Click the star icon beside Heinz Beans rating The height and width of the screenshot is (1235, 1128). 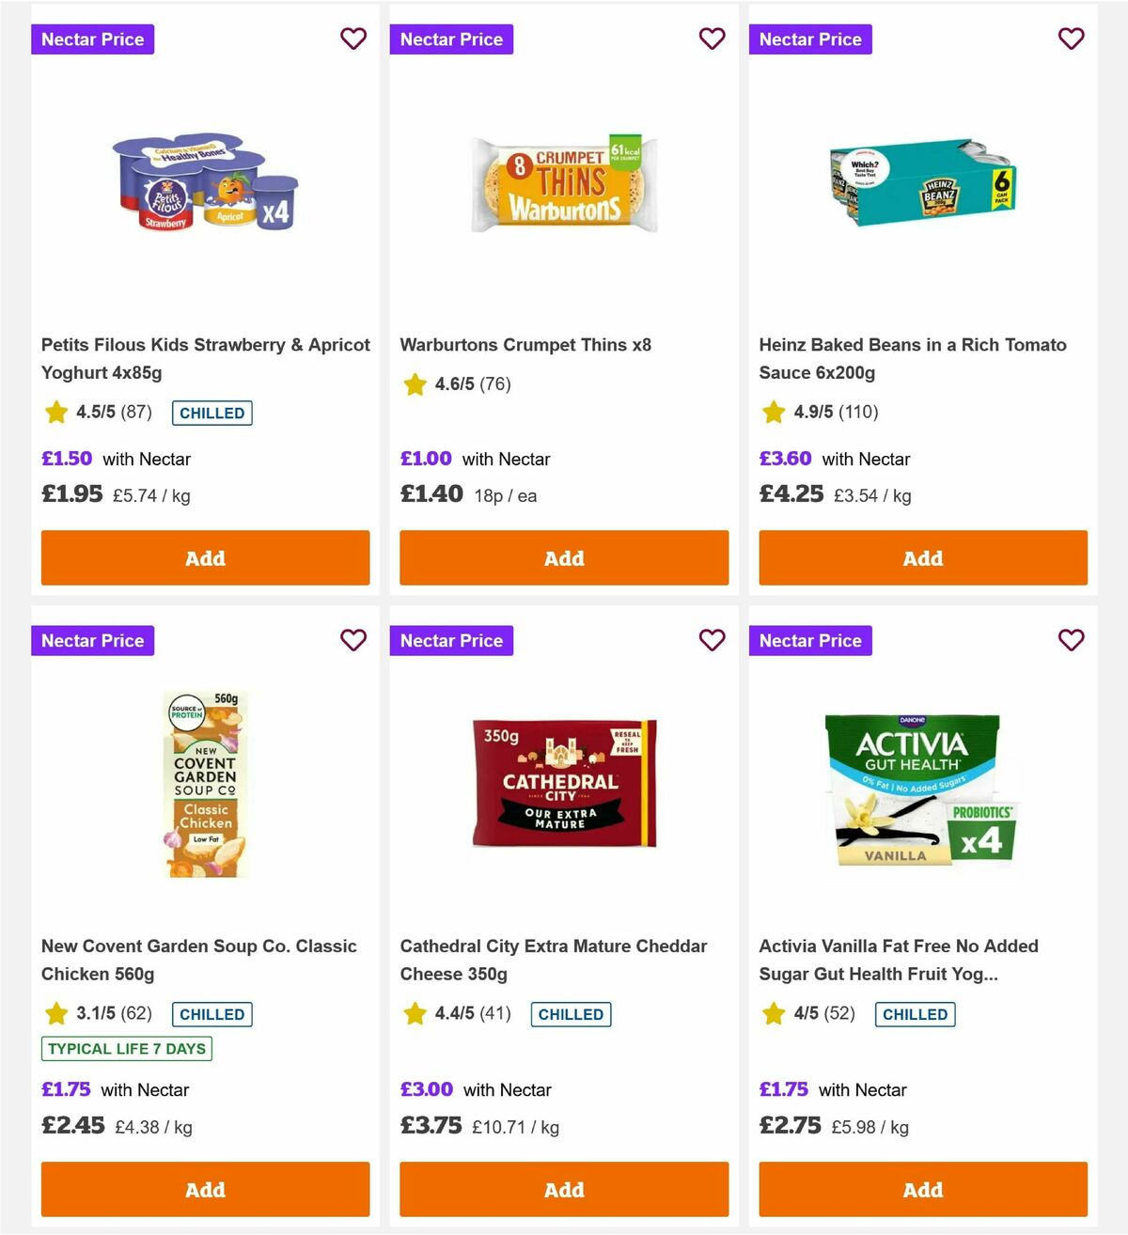click(774, 412)
